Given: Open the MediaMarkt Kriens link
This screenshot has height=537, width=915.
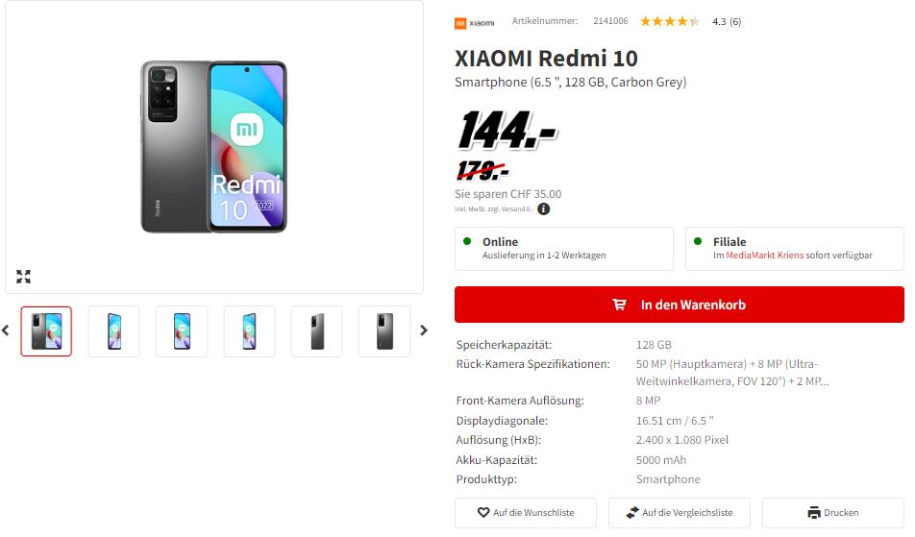Looking at the screenshot, I should [x=764, y=256].
